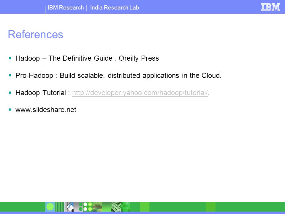This screenshot has height=214, width=285.
Task: Open the developer.yahoo.com Hadoop tutorial link
Action: click(x=140, y=93)
